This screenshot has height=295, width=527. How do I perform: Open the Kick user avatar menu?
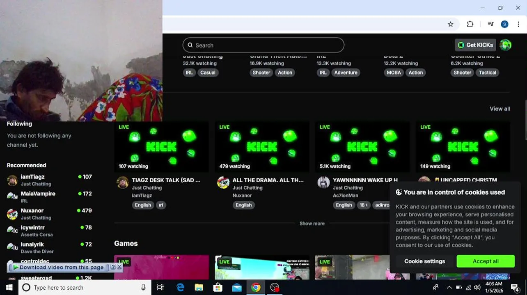point(506,45)
